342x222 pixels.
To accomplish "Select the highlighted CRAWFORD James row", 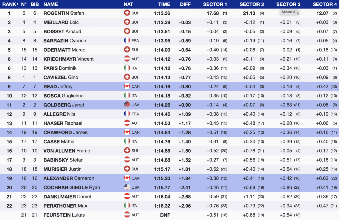I will [x=170, y=132].
